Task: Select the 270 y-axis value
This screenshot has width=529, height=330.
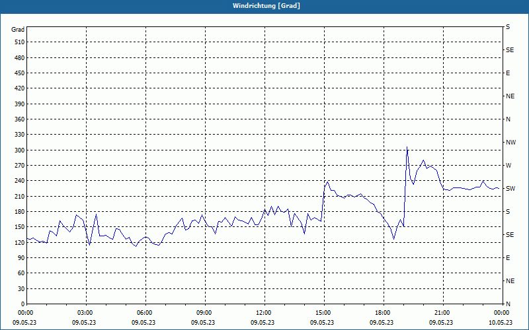Action: (x=20, y=166)
